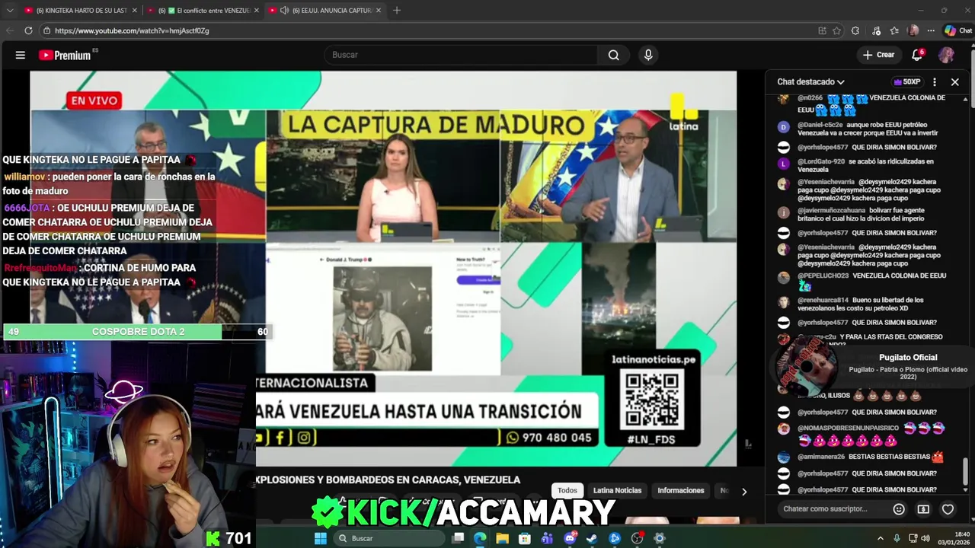Open Microsoft Teams from the taskbar
The width and height of the screenshot is (975, 548).
547,538
